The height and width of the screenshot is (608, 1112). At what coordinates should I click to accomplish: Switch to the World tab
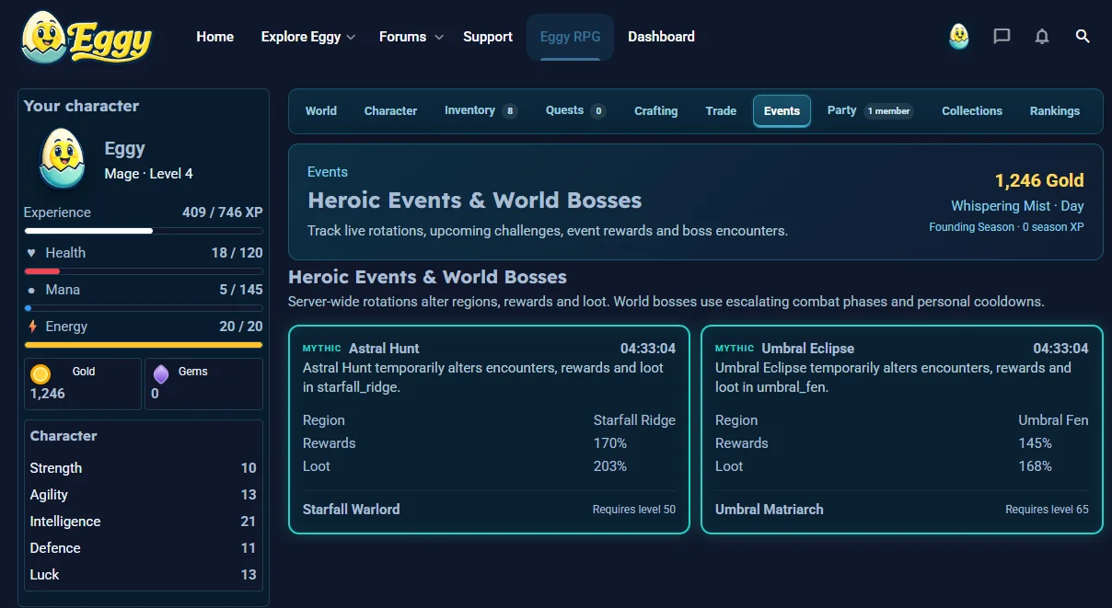coord(321,111)
